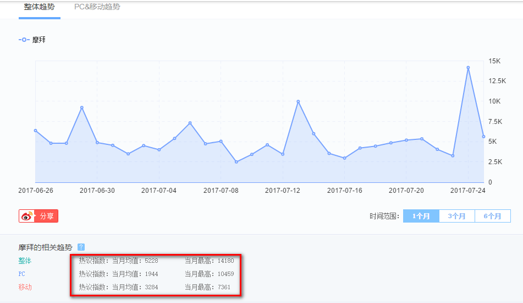Click the peak data point before 2017-06-30

pyautogui.click(x=81, y=107)
